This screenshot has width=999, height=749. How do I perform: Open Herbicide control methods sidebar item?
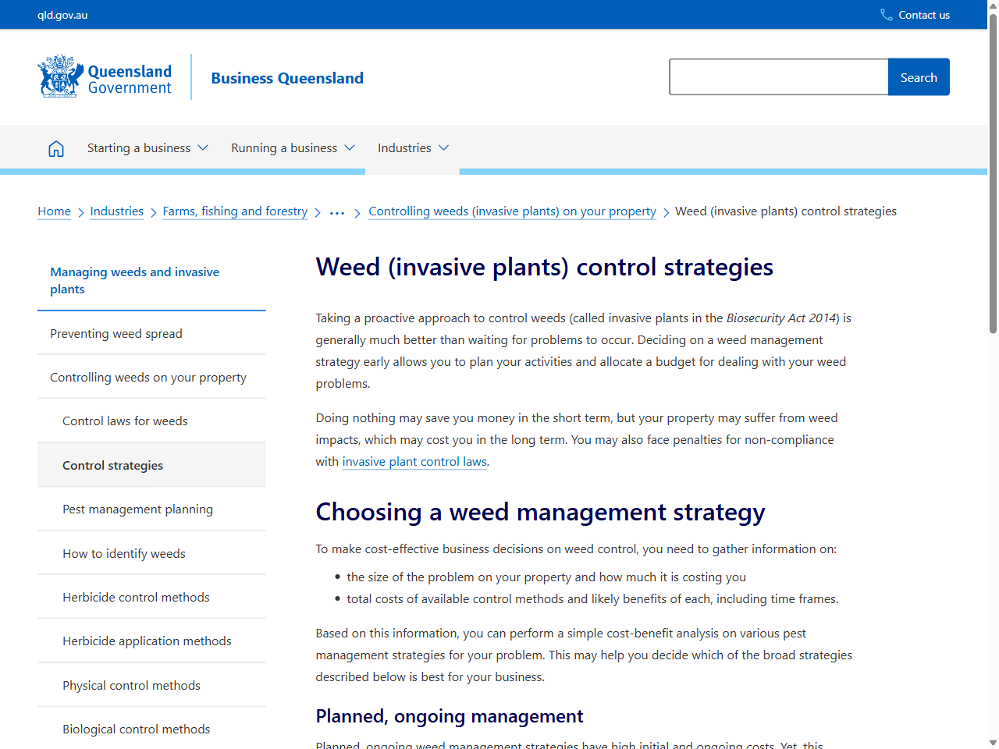pyautogui.click(x=151, y=597)
